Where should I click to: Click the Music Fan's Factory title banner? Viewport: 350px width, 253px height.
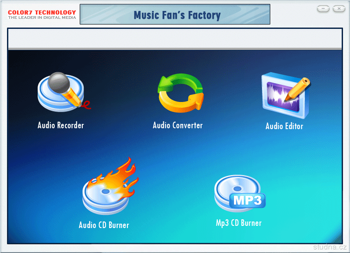175,14
